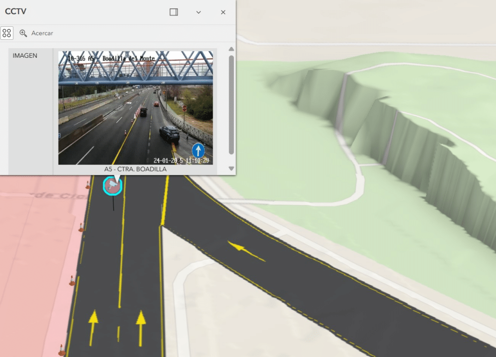Click the blue arrow sign in image
Image resolution: width=496 pixels, height=357 pixels.
tap(198, 150)
